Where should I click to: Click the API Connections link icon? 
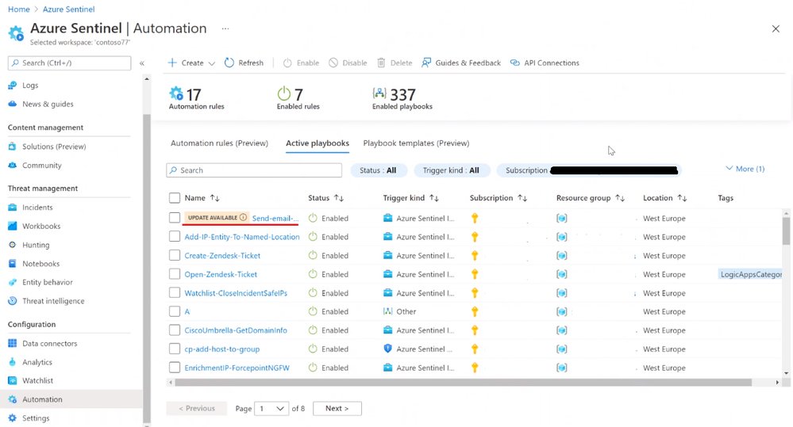(x=515, y=63)
